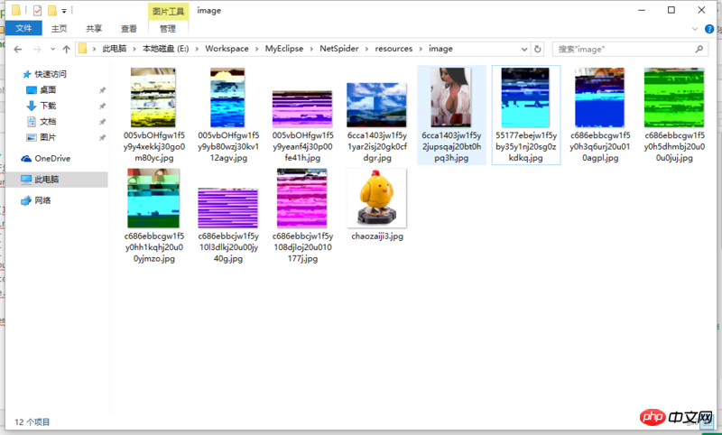Go up one folder level
The width and height of the screenshot is (722, 435).
66,50
